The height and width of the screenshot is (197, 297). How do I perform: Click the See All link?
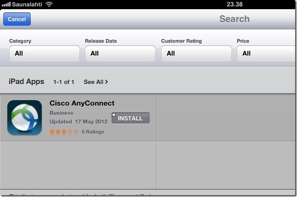pyautogui.click(x=94, y=82)
